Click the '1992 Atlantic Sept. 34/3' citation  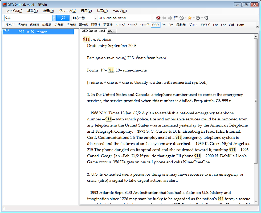click(111, 193)
